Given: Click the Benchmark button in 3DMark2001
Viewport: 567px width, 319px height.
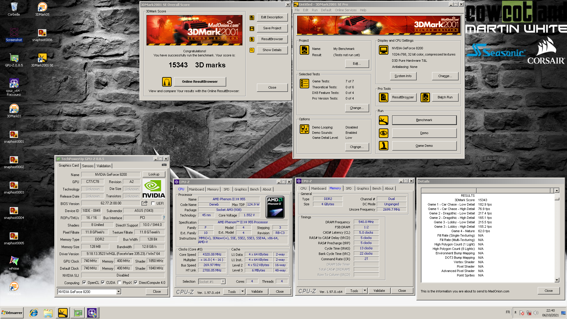Looking at the screenshot, I should click(424, 120).
